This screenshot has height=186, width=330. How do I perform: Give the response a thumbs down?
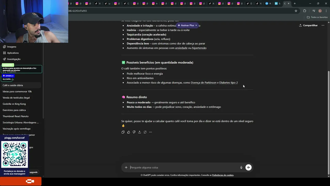(134, 132)
